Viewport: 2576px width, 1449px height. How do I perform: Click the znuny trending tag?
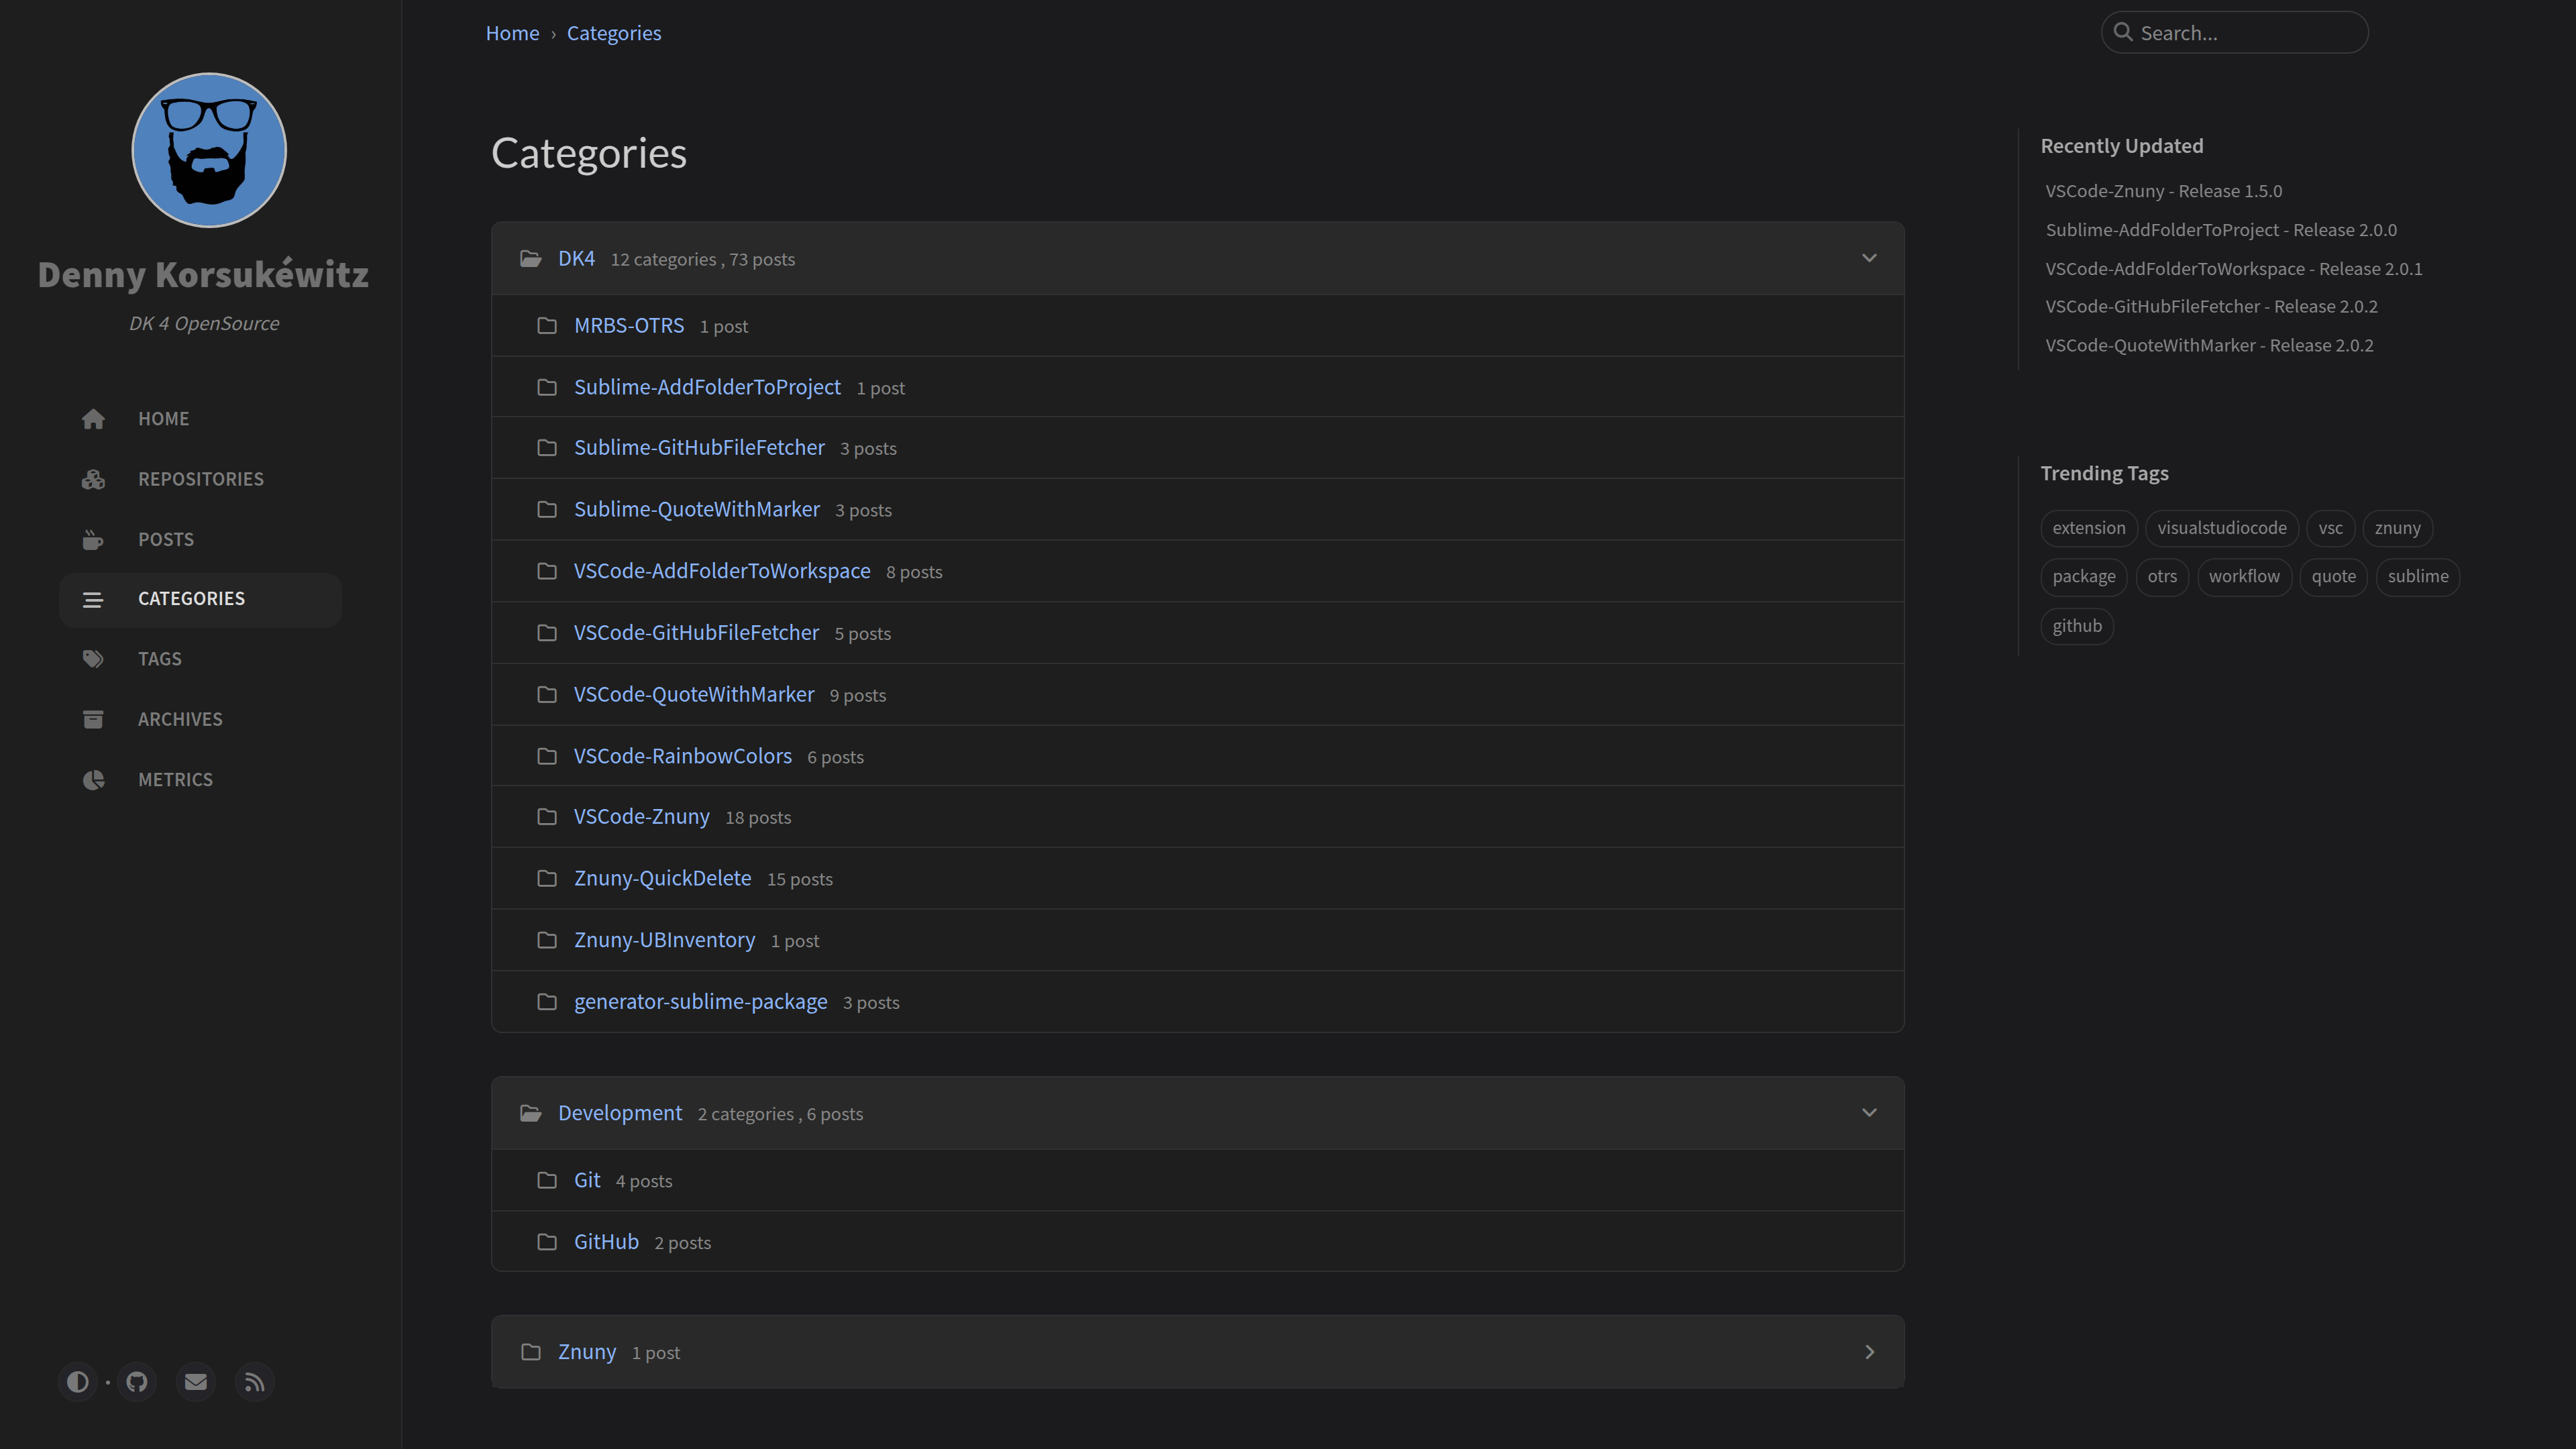(x=2398, y=528)
